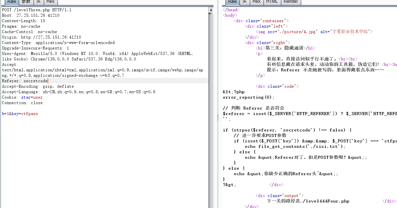The image size is (397, 208).
Task: Click the 'Host: 27.25.151.26:41210' header line
Action: (x=31, y=15)
